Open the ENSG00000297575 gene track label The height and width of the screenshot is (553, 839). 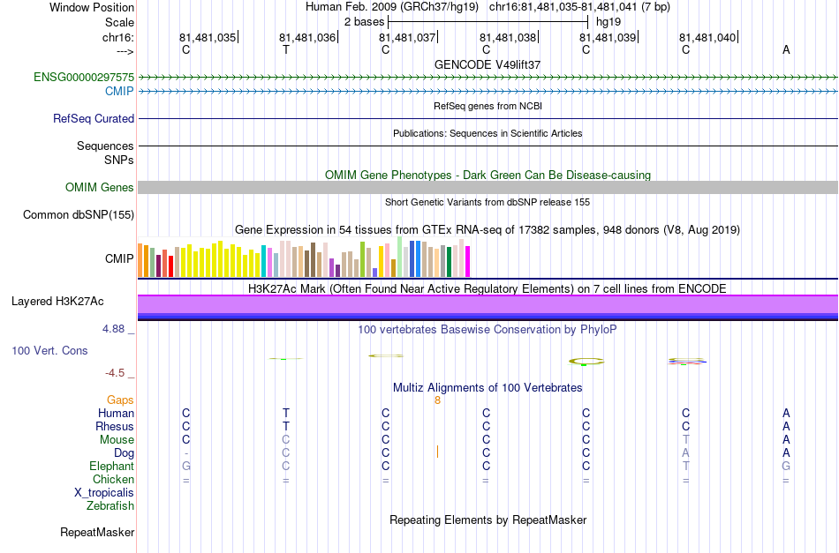coord(84,77)
